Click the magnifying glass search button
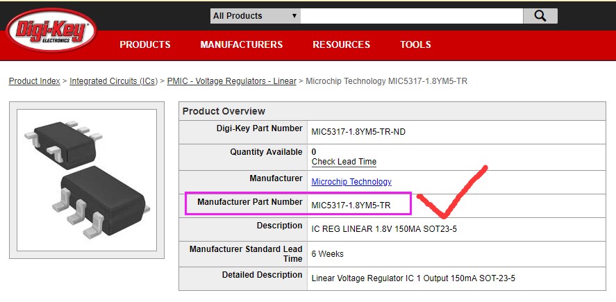Viewport: 616px width, 302px height. (540, 16)
